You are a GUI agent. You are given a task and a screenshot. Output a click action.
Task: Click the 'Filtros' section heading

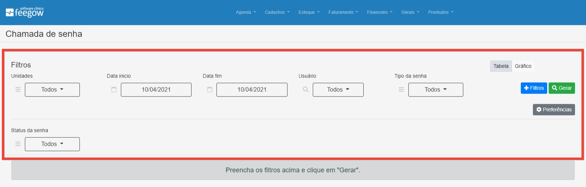(21, 65)
